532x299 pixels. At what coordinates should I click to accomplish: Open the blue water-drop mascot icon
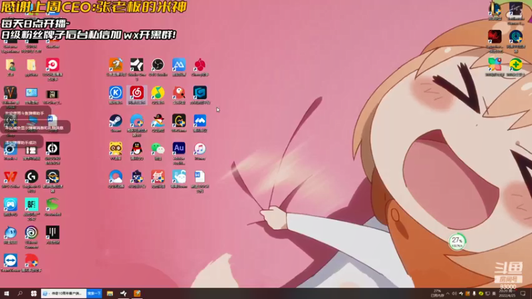point(11,233)
